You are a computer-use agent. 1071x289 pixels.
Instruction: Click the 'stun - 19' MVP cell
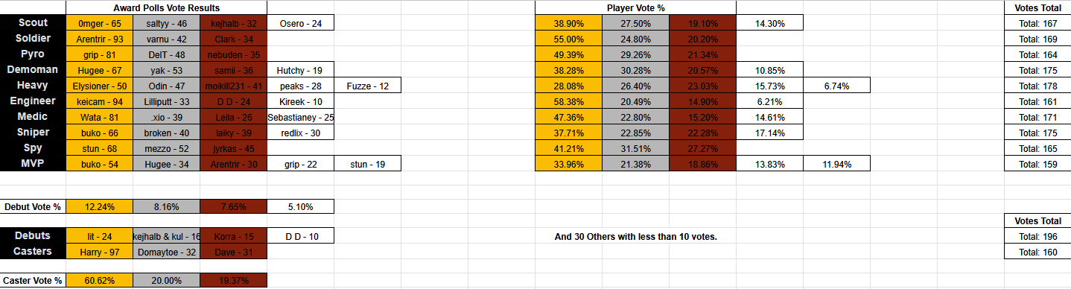pyautogui.click(x=368, y=164)
